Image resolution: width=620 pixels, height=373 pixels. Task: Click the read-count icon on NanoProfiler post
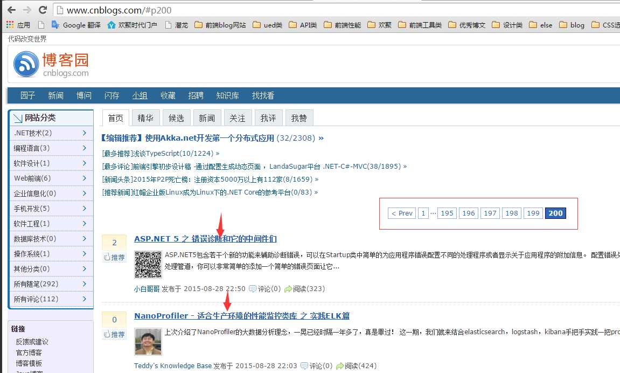coord(340,366)
